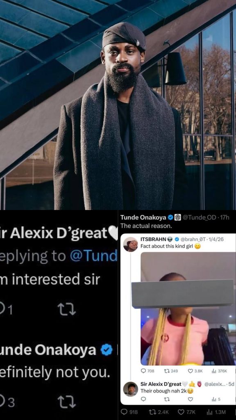Open ITSBRAHN's profile avatar
This screenshot has height=420, width=236.
[131, 244]
